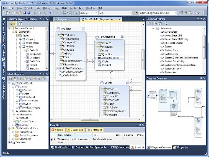The image size is (209, 157).
Task: Click the Save icon in the toolbar
Action: 24,13
